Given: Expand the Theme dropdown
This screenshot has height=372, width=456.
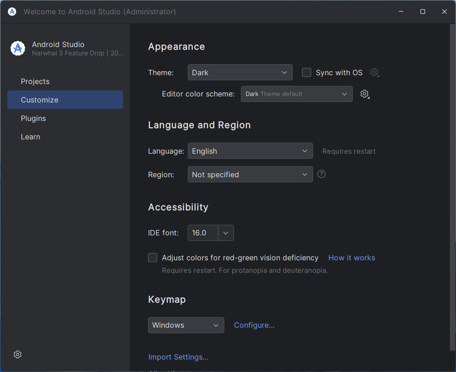Looking at the screenshot, I should (x=240, y=72).
